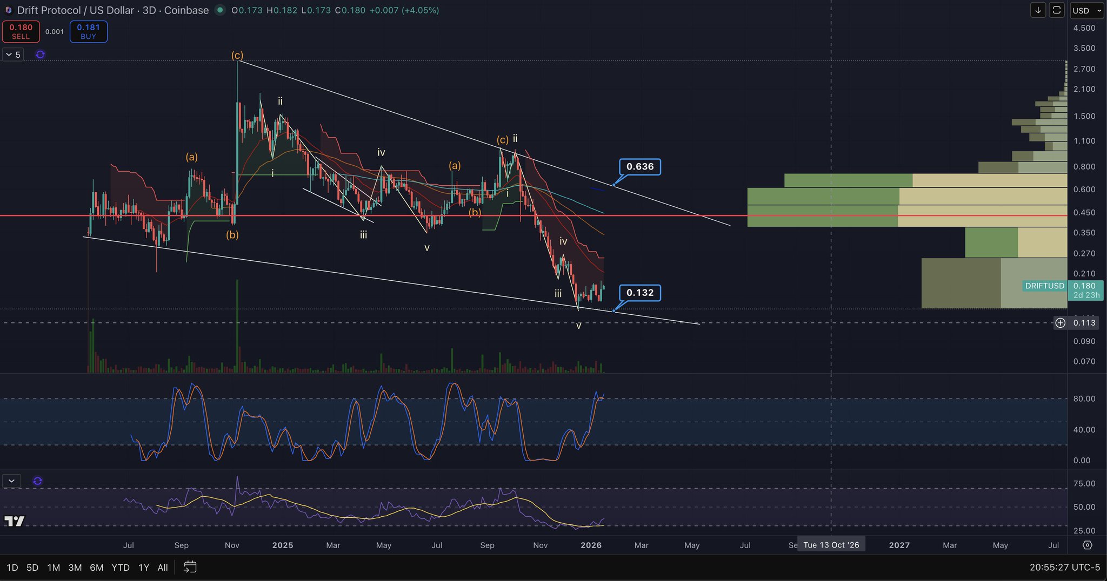Click the purple sync icon in the bottom RSI pane
This screenshot has height=581, width=1107.
click(x=37, y=481)
